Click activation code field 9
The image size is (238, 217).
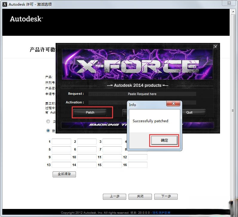click(61, 157)
